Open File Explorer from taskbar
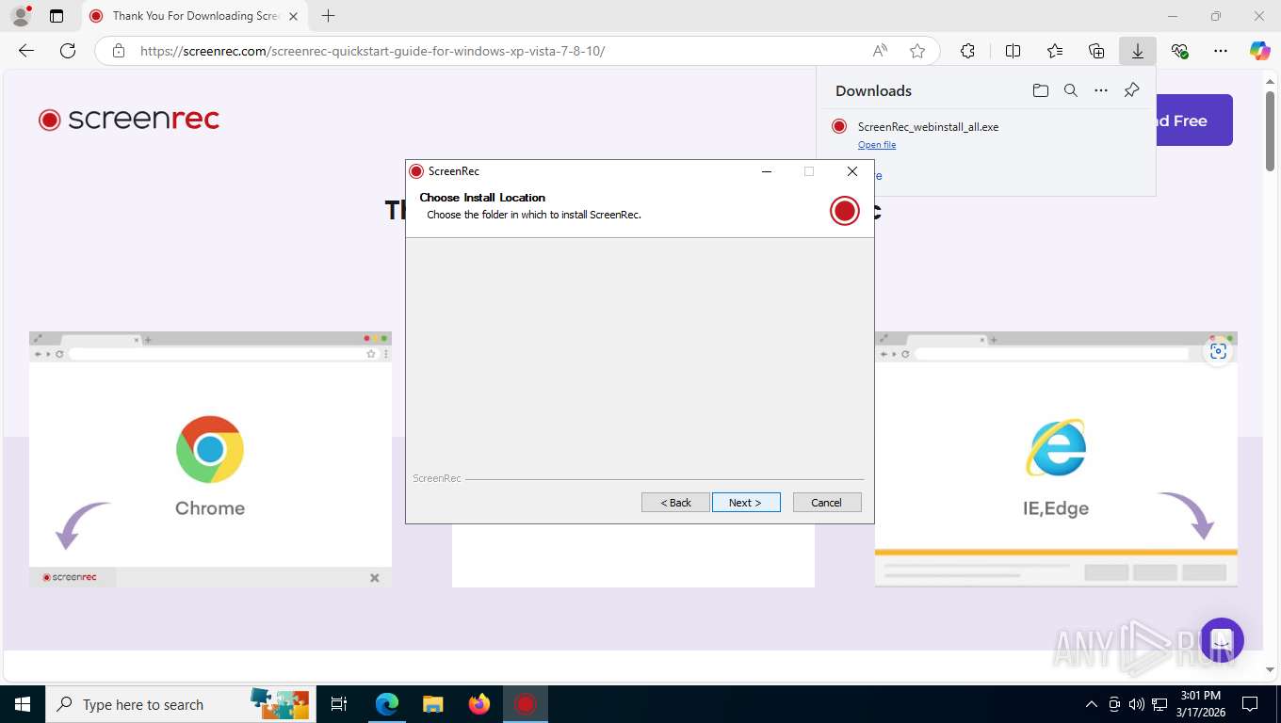Viewport: 1281px width, 723px height. (x=432, y=704)
